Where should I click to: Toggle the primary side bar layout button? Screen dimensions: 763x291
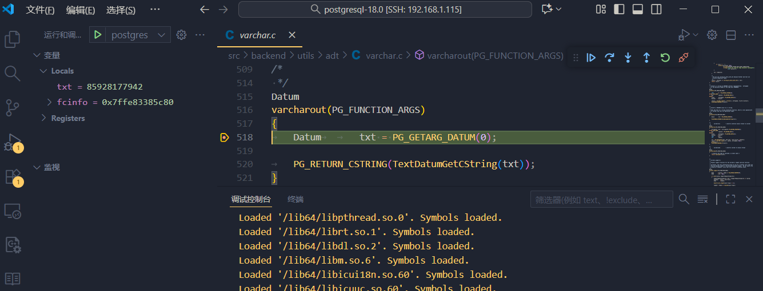click(x=619, y=9)
